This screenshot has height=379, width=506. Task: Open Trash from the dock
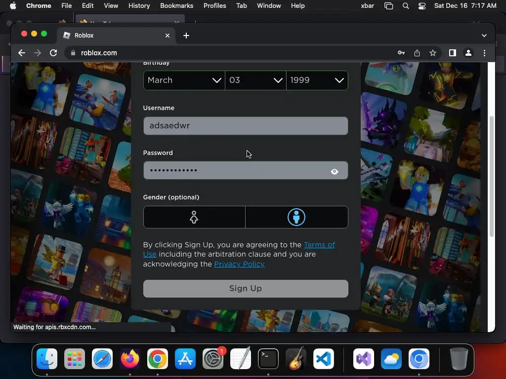(459, 359)
